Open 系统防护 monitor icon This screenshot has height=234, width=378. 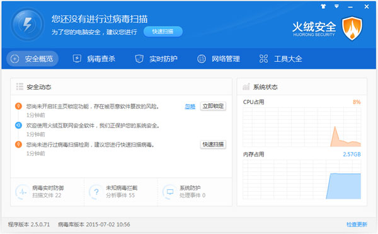[x=170, y=192]
